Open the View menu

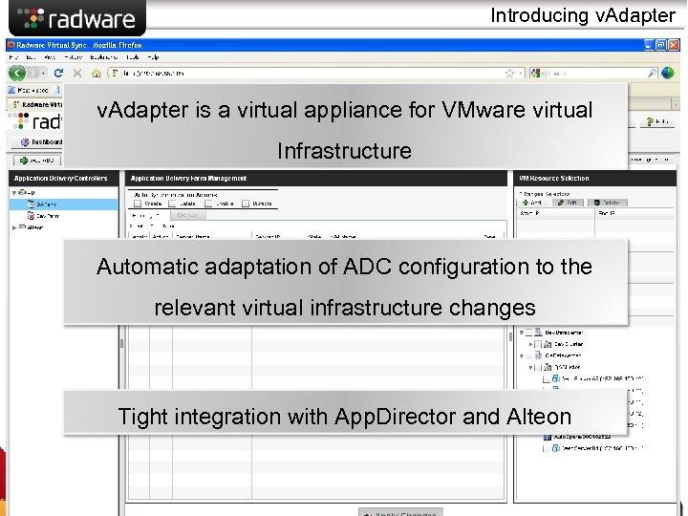click(x=50, y=57)
